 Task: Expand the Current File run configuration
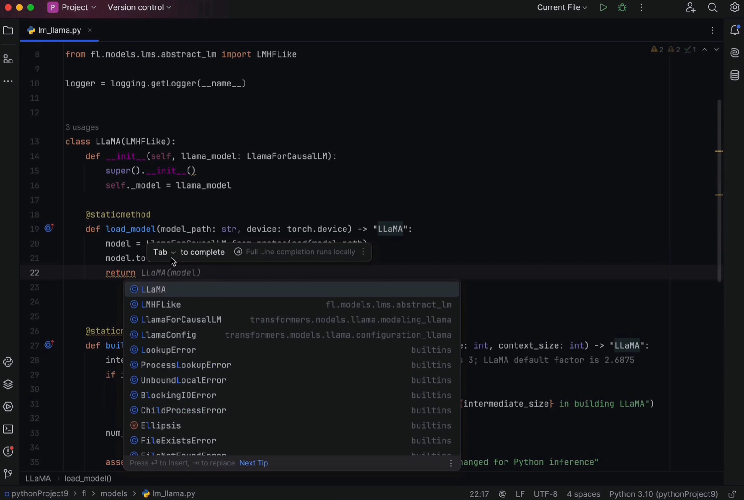[562, 8]
